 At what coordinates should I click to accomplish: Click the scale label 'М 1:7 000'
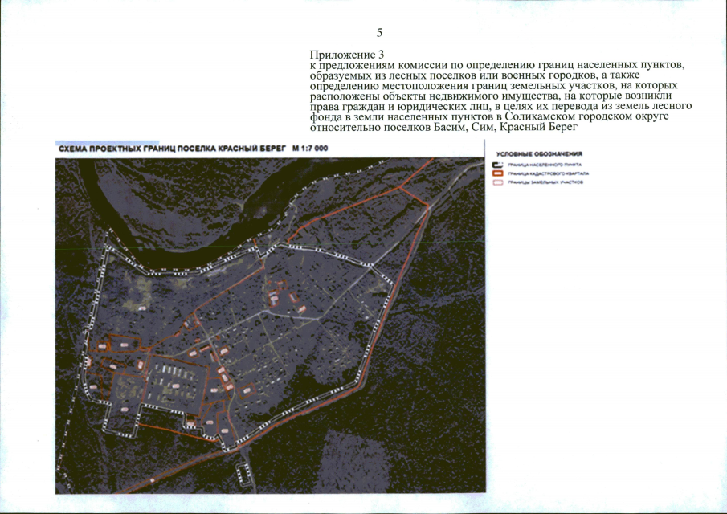click(x=310, y=149)
